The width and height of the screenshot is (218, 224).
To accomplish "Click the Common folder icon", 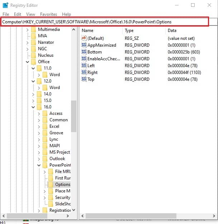I will (x=45, y=120).
